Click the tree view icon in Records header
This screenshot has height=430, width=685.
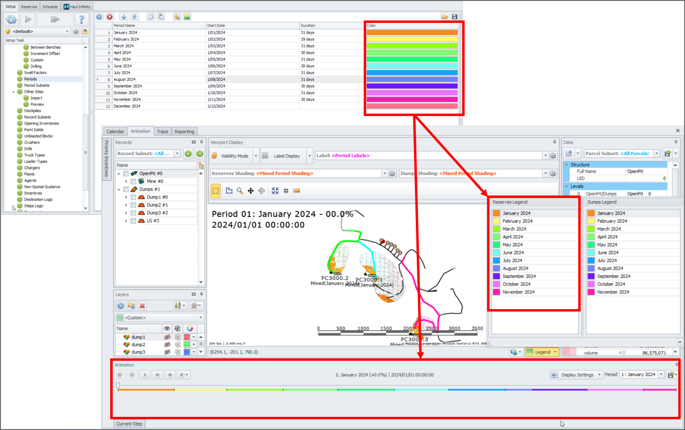[201, 166]
